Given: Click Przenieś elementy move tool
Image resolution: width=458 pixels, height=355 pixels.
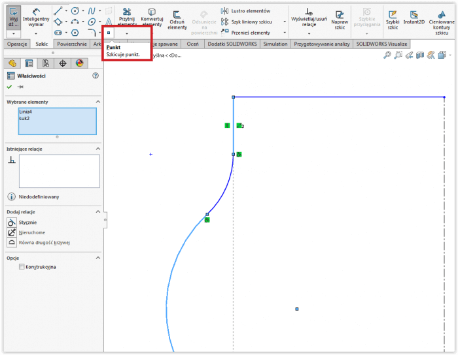Looking at the screenshot, I should coord(245,33).
